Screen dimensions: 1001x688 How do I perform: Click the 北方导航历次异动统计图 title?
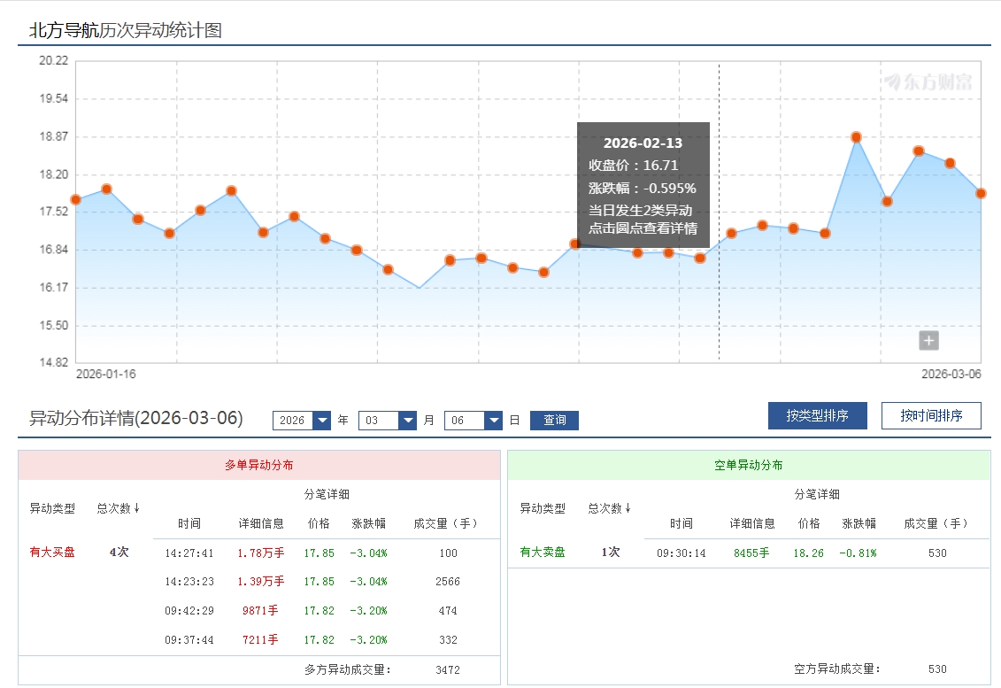(x=126, y=30)
